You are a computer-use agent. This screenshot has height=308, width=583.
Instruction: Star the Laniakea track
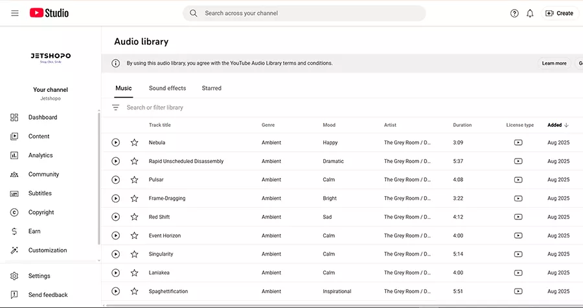pyautogui.click(x=134, y=272)
